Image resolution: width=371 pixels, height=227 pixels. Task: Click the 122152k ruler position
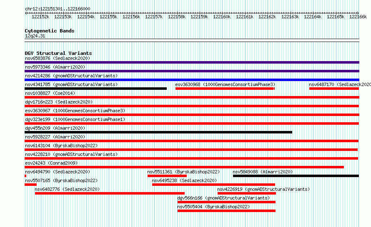click(x=40, y=17)
